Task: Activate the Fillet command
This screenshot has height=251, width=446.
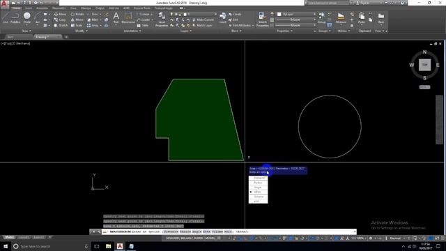Action: point(93,20)
